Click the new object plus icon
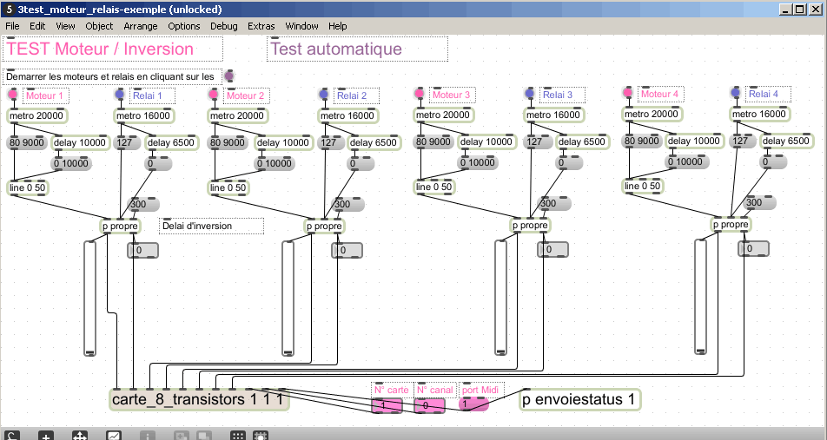This screenshot has width=827, height=440. tap(46, 436)
